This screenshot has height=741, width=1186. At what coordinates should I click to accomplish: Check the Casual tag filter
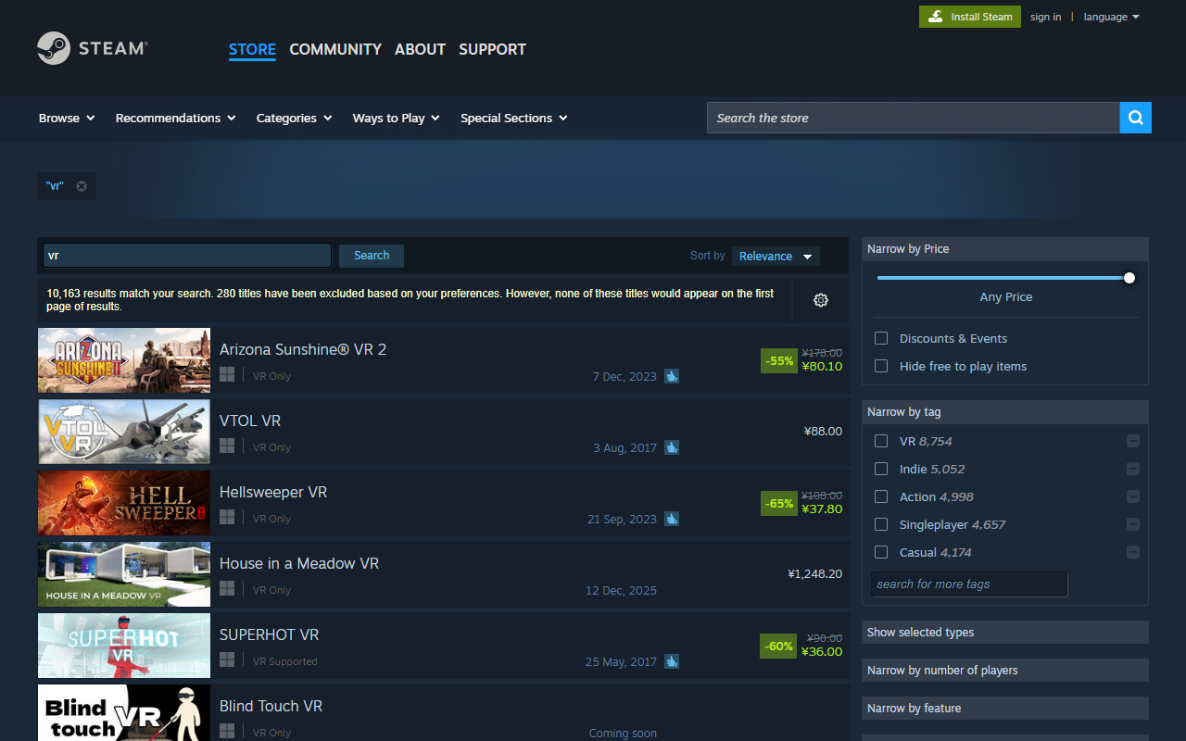pyautogui.click(x=881, y=552)
